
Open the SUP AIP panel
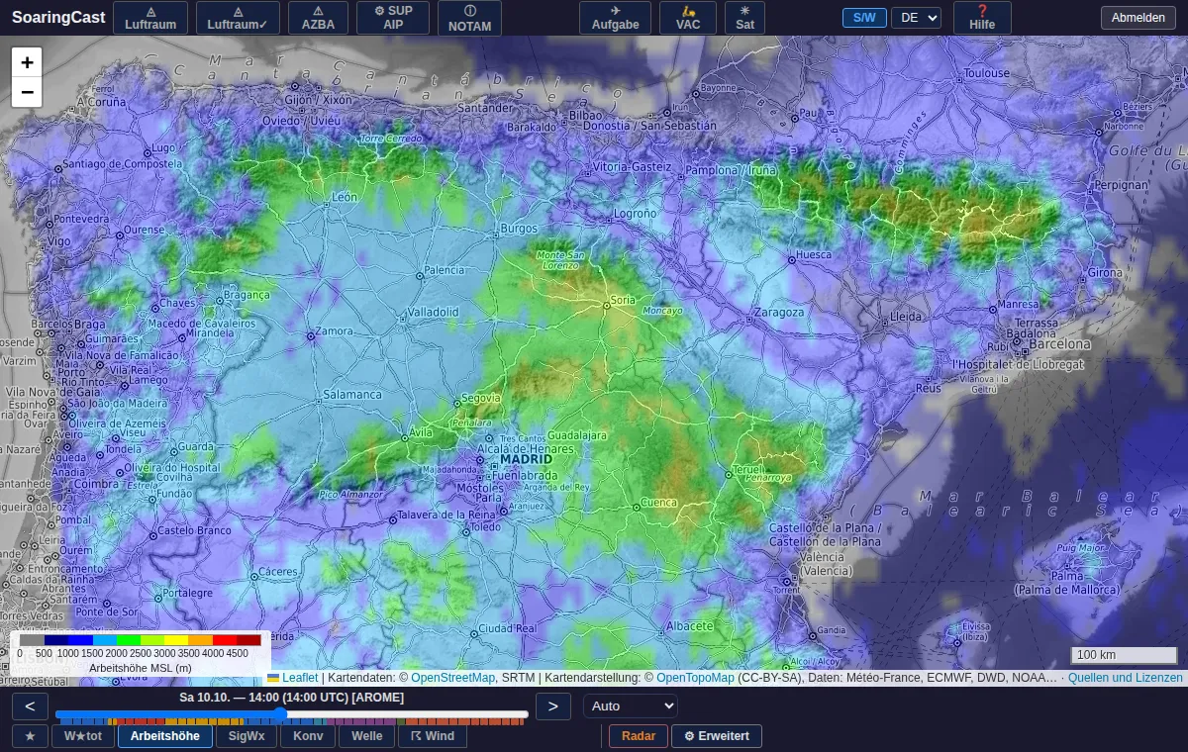point(393,18)
